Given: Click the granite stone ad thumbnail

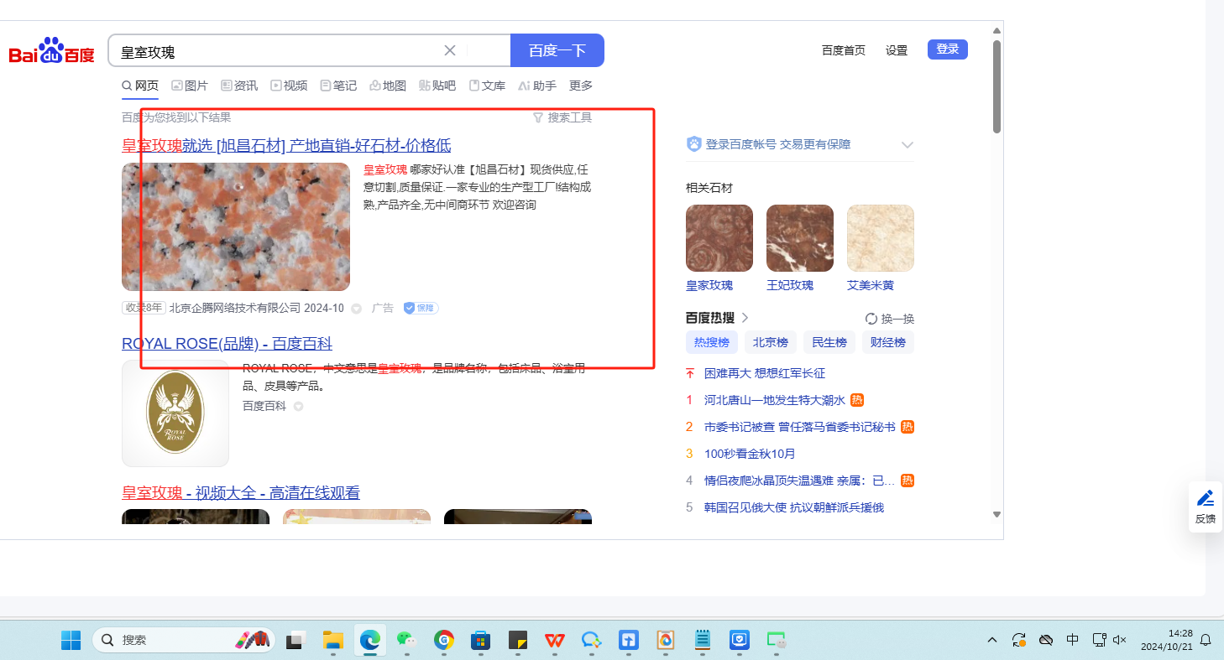Looking at the screenshot, I should click(x=236, y=226).
